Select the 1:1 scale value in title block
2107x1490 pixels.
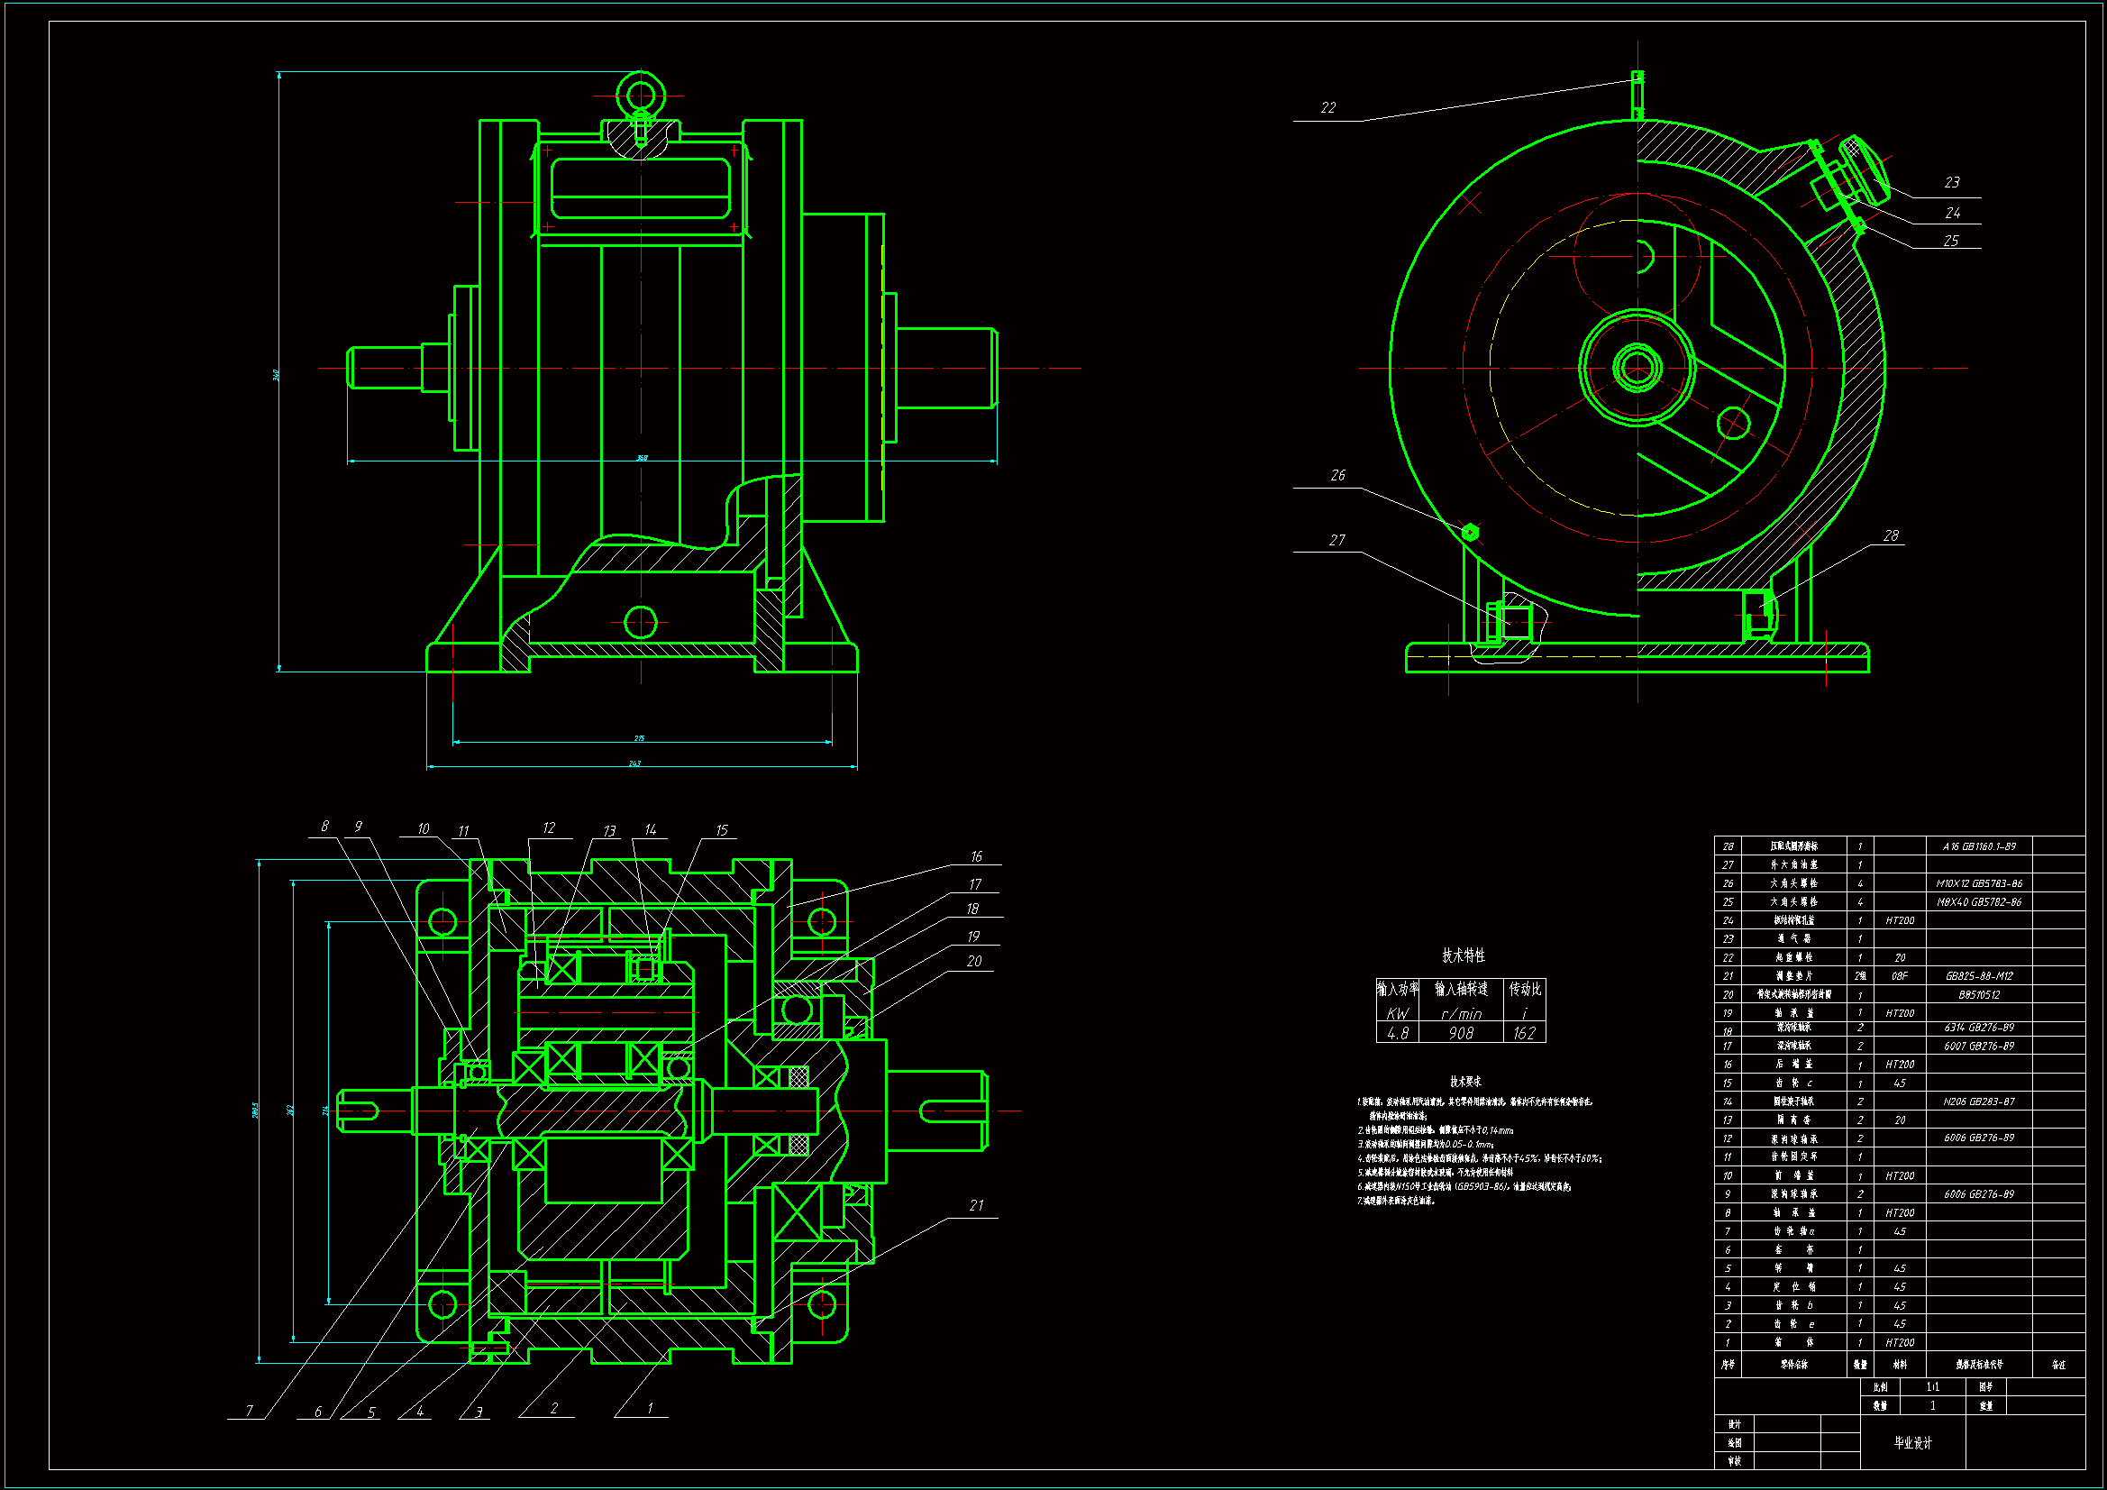[x=1933, y=1387]
